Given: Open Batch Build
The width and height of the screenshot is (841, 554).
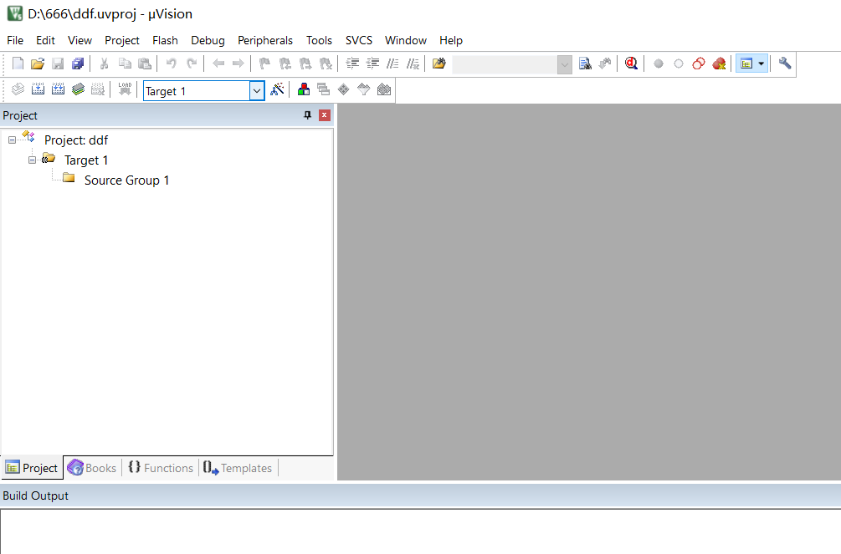Looking at the screenshot, I should [x=79, y=89].
